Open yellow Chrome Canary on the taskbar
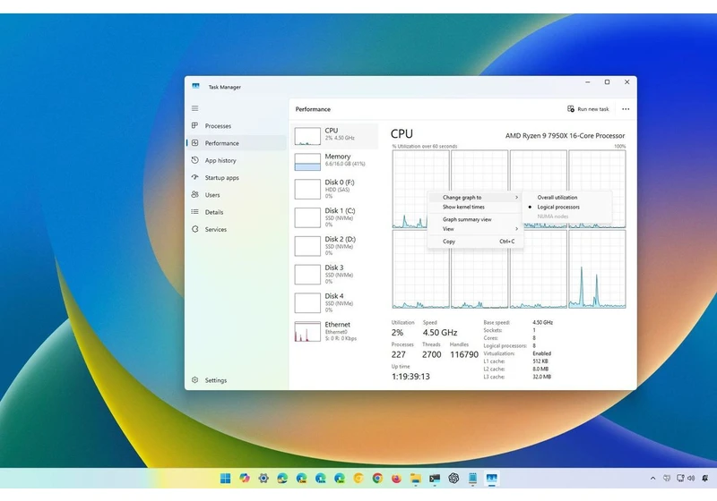This screenshot has height=501, width=717. click(358, 478)
